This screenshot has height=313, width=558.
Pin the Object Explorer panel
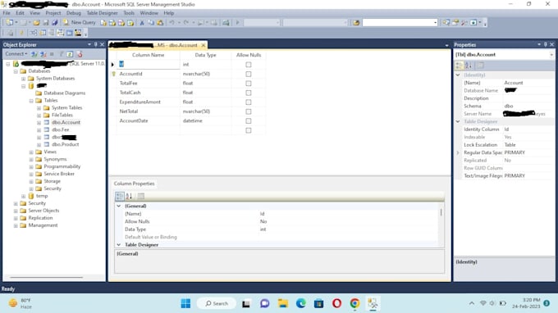95,44
